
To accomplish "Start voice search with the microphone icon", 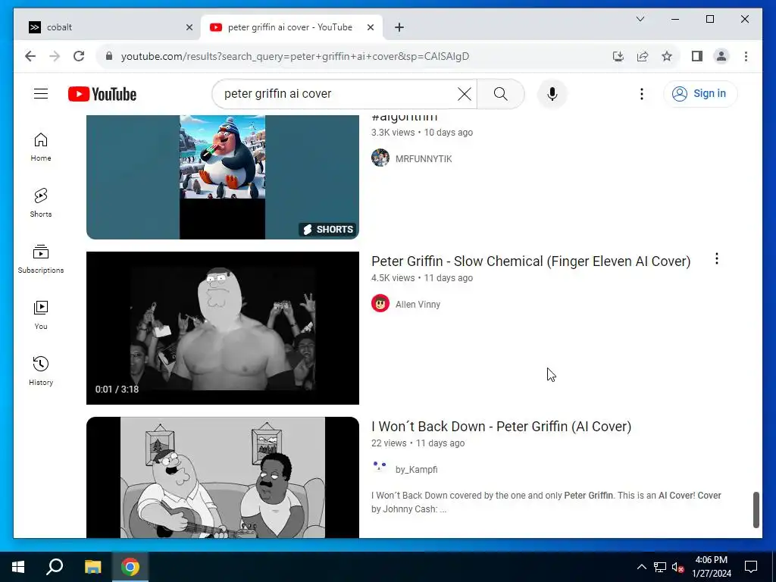I will (552, 93).
